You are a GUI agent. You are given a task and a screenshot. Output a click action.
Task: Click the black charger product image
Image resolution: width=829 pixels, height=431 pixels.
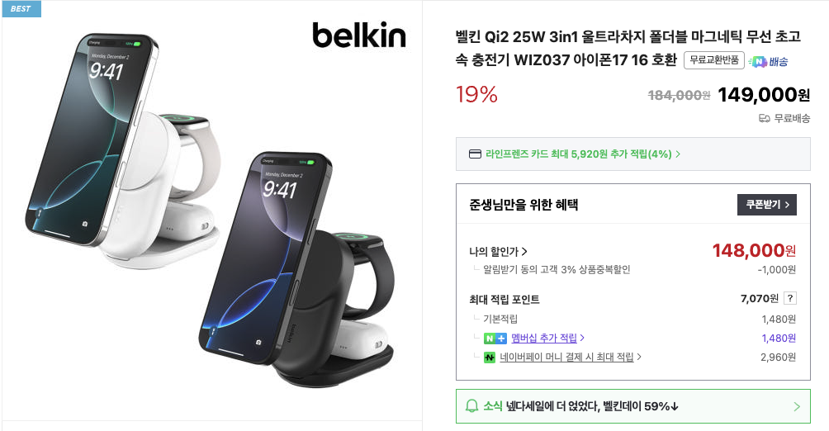pos(296,271)
